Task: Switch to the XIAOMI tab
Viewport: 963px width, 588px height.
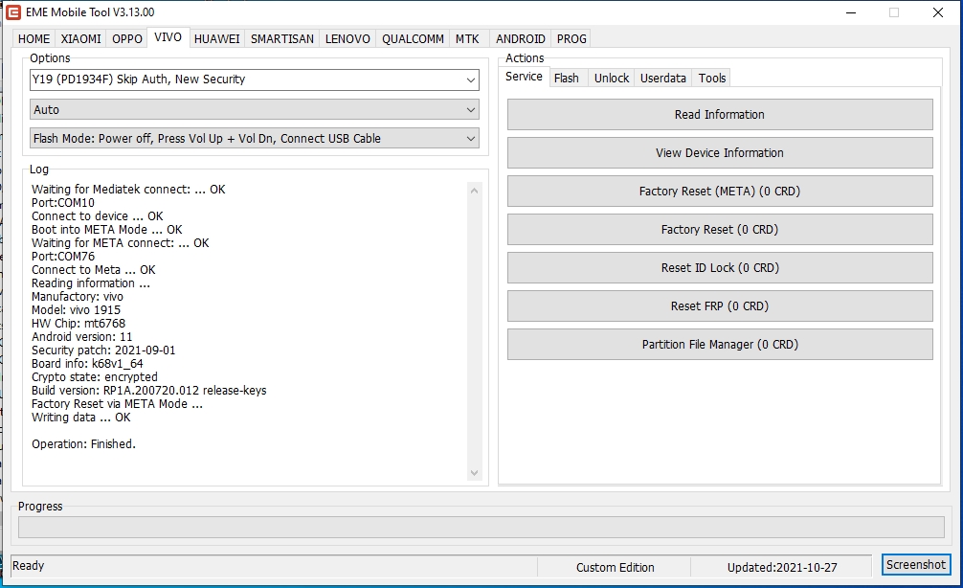Action: pos(80,38)
